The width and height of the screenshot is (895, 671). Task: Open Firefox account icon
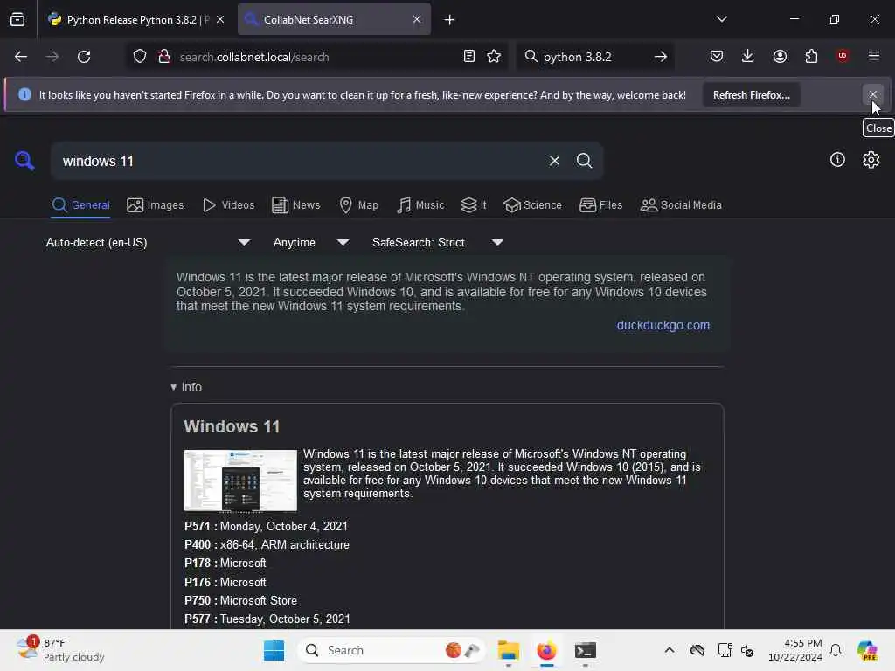tap(780, 56)
